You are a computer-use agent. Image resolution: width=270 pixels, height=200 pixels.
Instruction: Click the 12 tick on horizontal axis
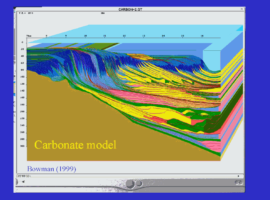(x=124, y=36)
